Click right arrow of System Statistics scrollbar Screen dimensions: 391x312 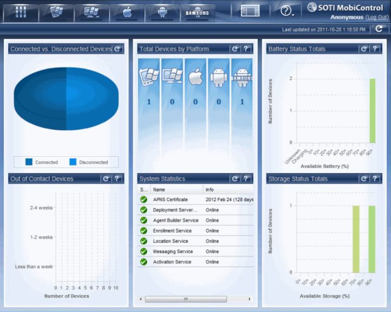249,299
